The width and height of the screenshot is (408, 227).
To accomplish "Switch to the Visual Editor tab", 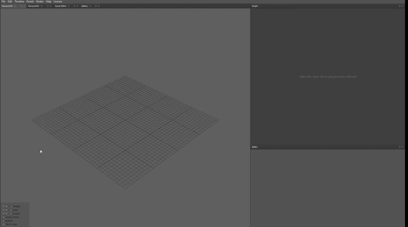I will tap(60, 6).
